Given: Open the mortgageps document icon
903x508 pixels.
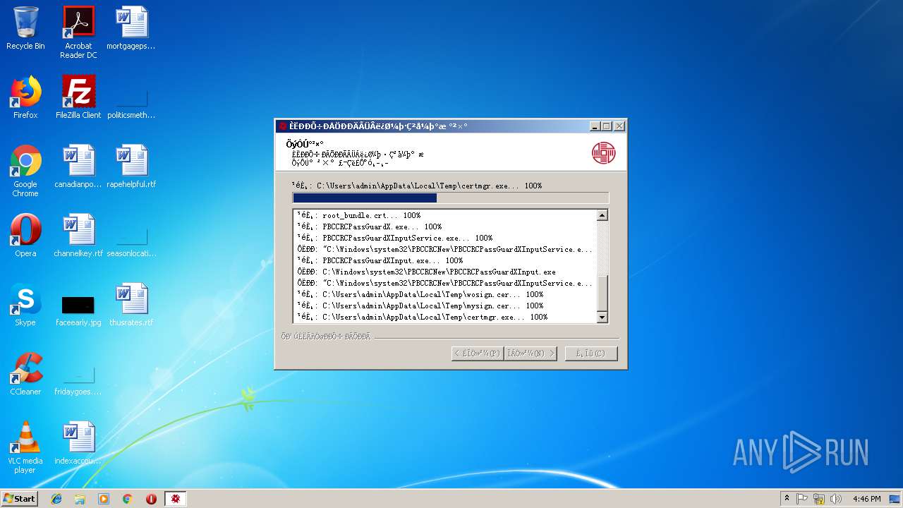Looking at the screenshot, I should pyautogui.click(x=131, y=29).
